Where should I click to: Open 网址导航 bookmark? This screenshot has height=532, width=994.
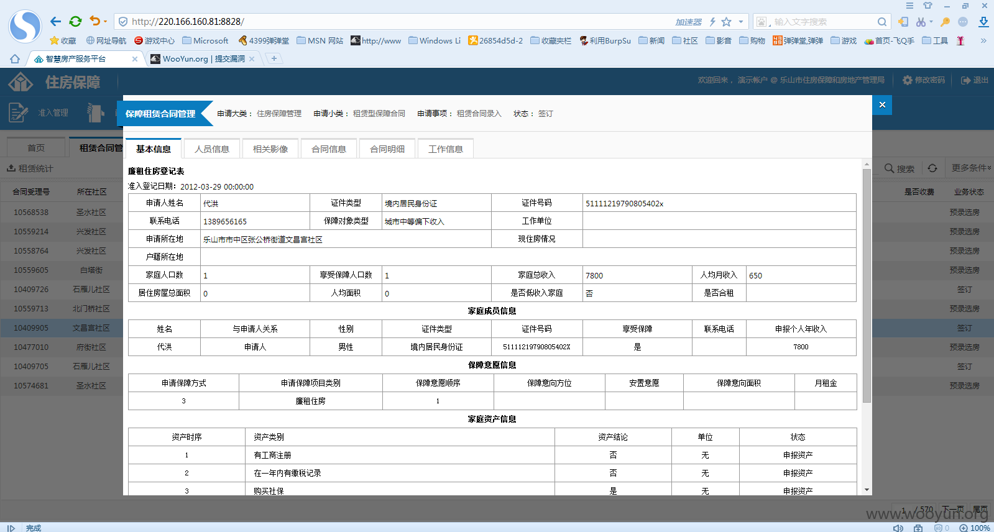106,40
